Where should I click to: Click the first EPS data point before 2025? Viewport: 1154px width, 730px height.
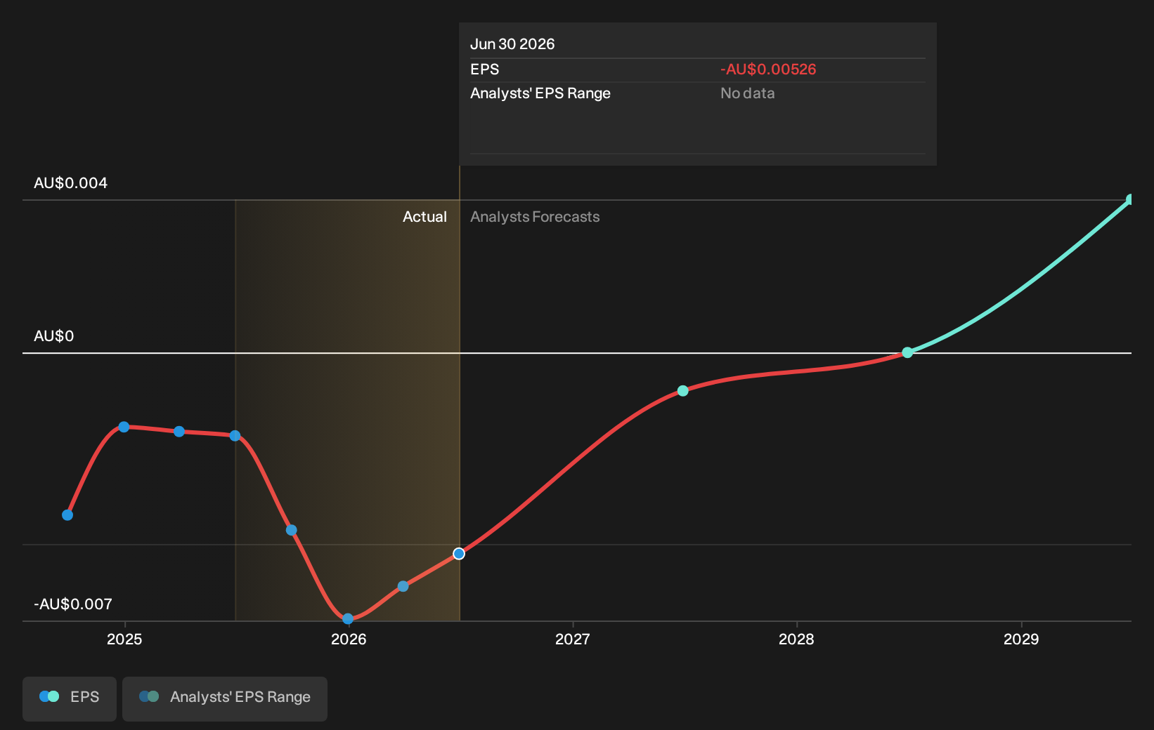click(67, 515)
